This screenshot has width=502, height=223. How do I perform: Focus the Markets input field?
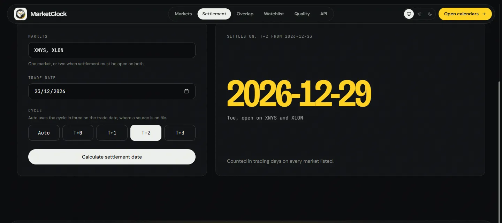[112, 50]
